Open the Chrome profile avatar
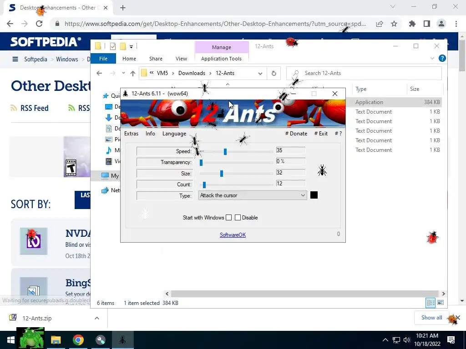The height and width of the screenshot is (349, 466). pos(441,24)
